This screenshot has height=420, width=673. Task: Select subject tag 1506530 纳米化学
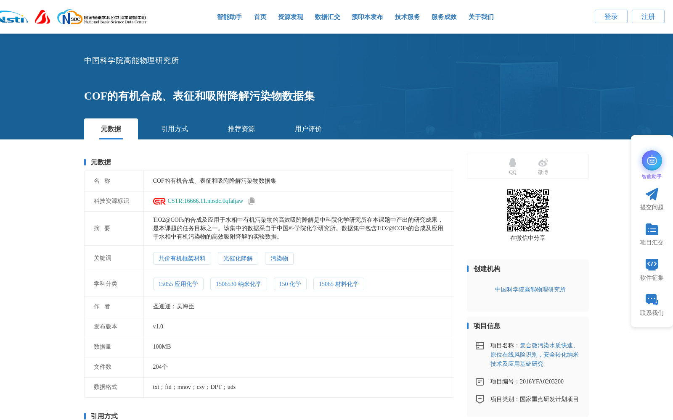(x=238, y=284)
